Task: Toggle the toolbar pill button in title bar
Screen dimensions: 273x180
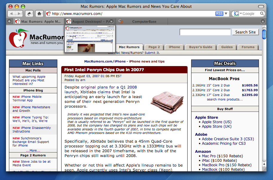Action: 261,7
